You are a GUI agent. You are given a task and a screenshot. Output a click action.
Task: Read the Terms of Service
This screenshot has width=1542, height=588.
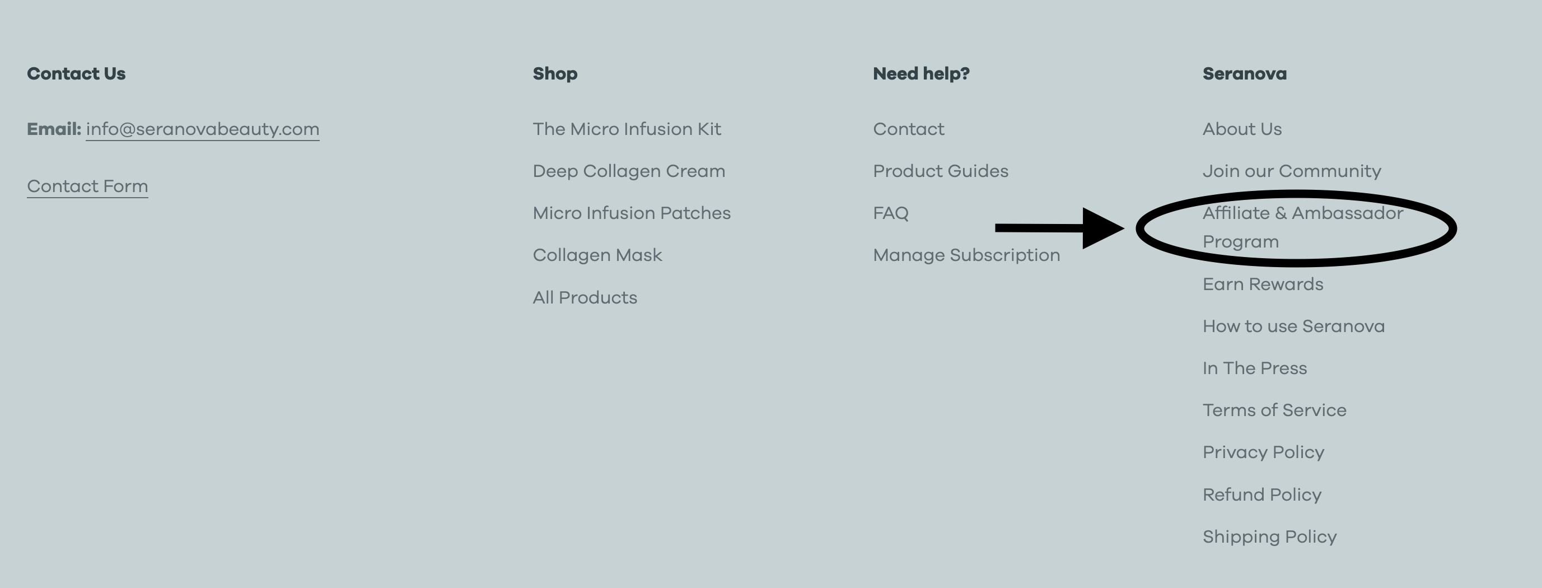(1274, 410)
